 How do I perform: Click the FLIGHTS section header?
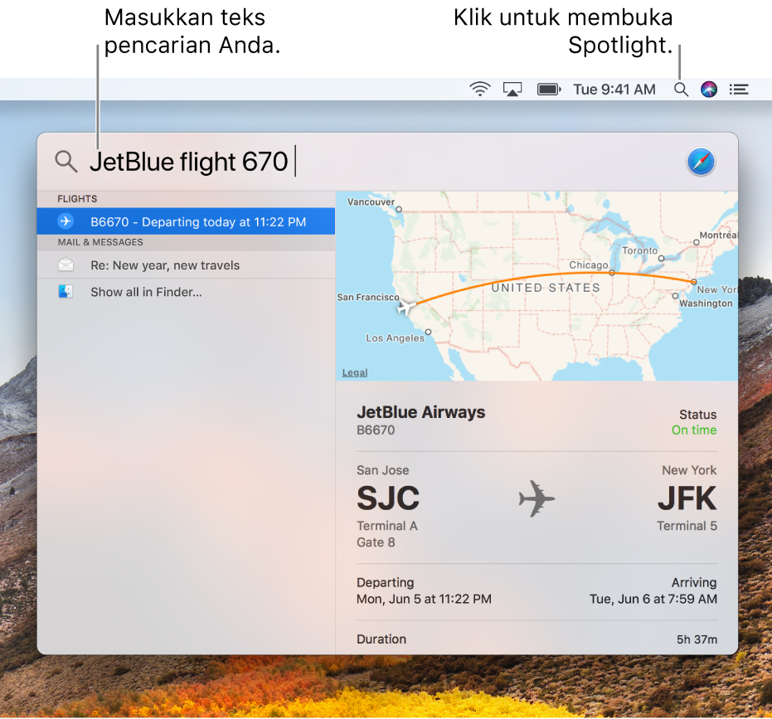(77, 199)
